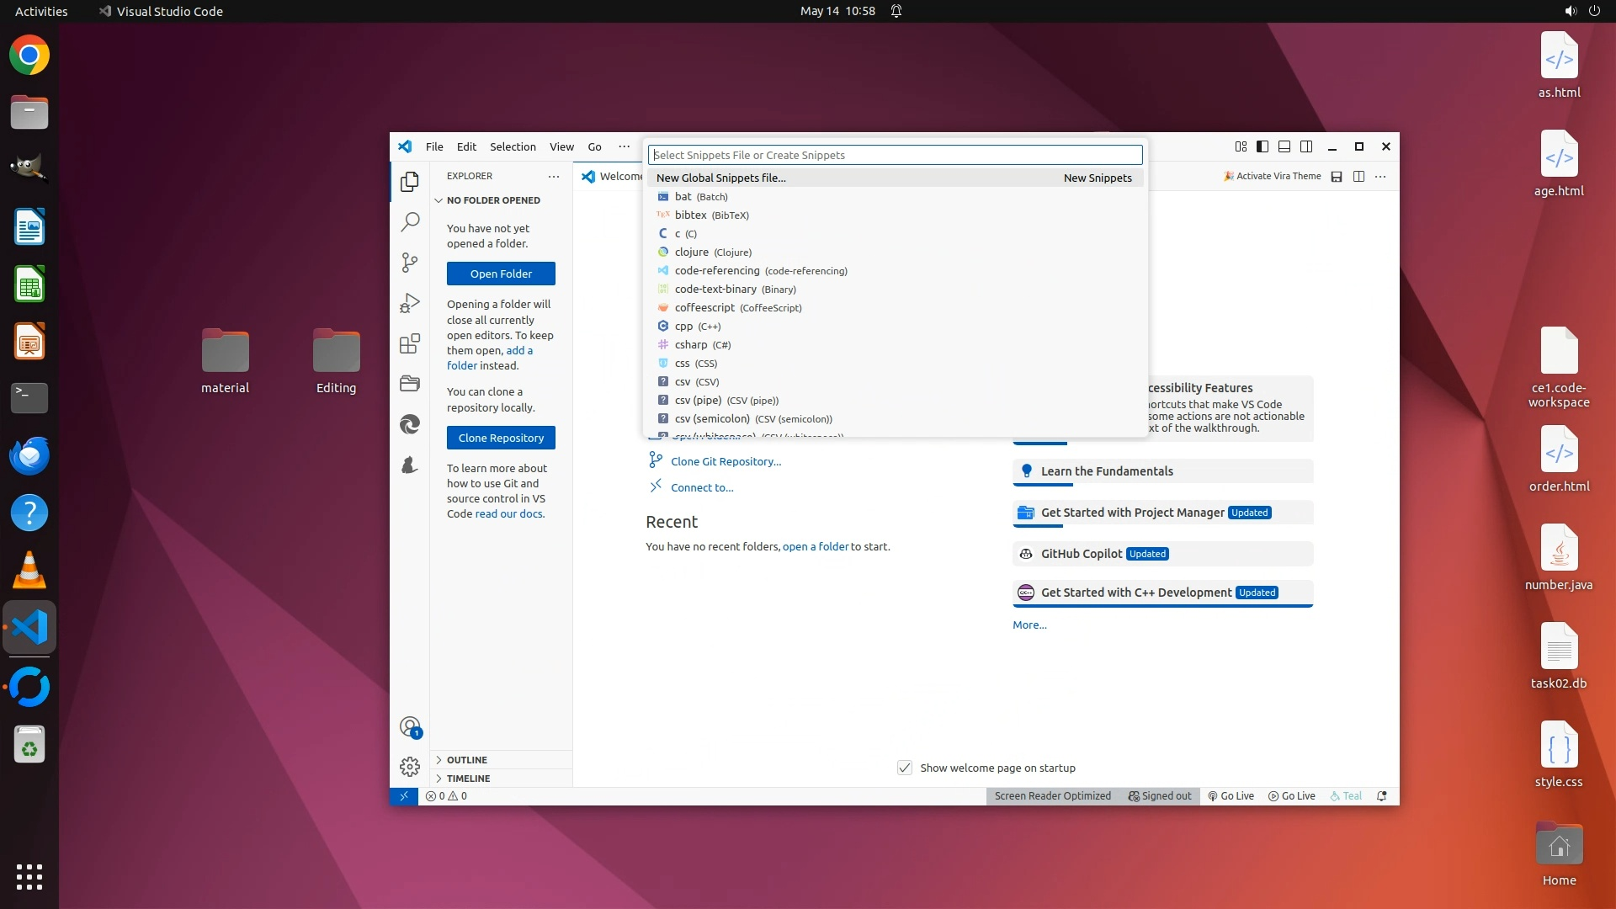Open the Selection menu
The height and width of the screenshot is (909, 1616).
click(x=513, y=146)
